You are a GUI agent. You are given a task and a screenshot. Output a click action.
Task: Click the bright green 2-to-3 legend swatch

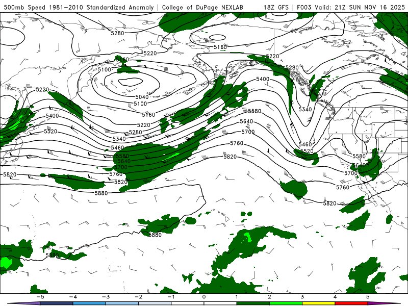click(286, 303)
